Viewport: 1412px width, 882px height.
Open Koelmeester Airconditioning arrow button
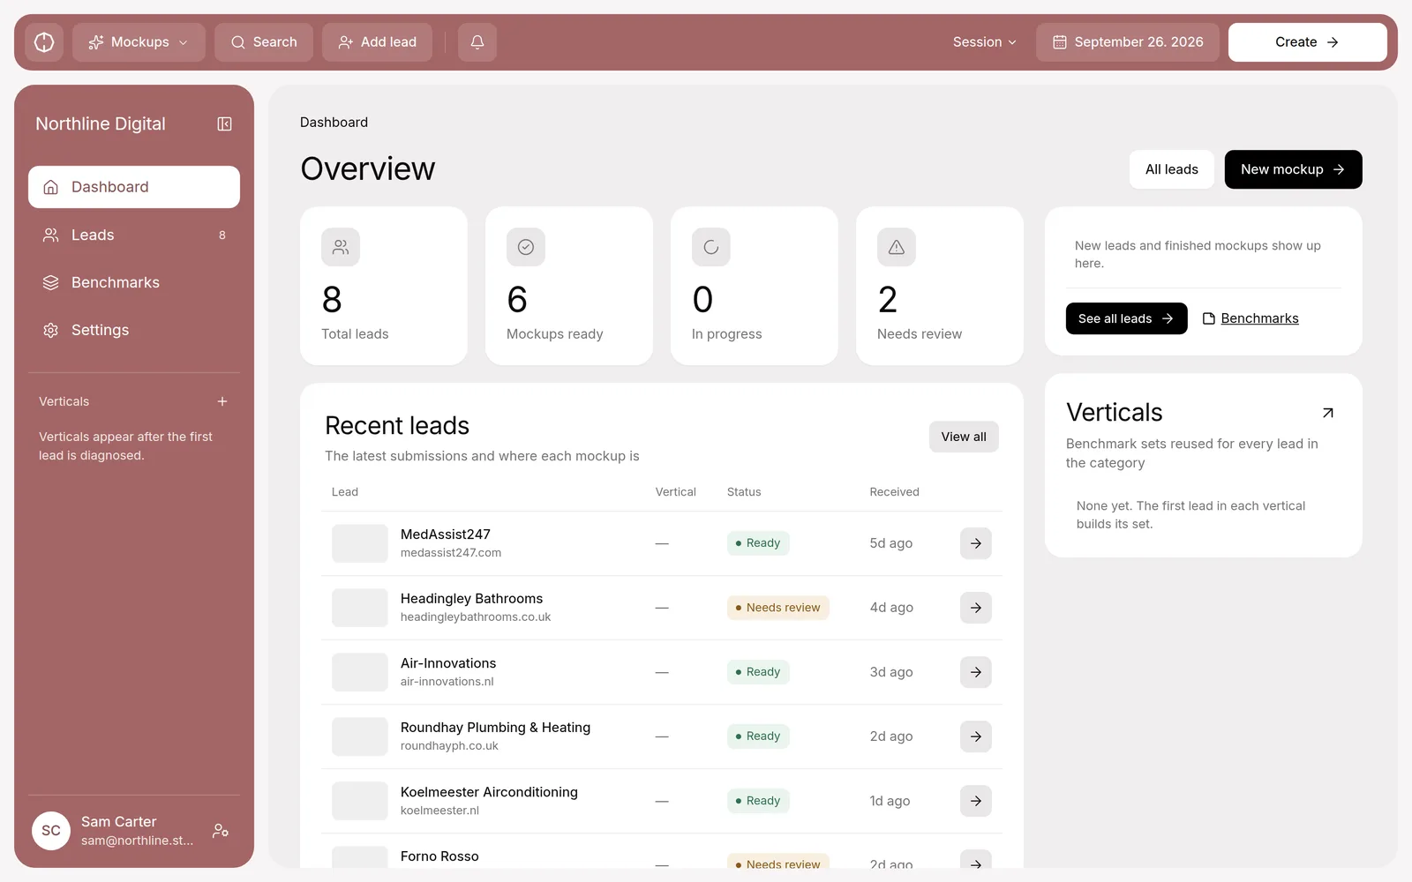(976, 801)
